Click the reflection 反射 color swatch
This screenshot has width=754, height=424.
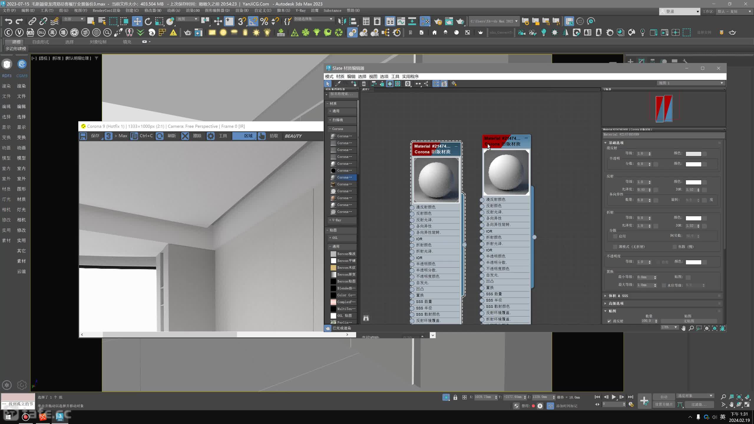[x=693, y=182]
